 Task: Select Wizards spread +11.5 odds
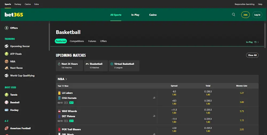click(174, 111)
